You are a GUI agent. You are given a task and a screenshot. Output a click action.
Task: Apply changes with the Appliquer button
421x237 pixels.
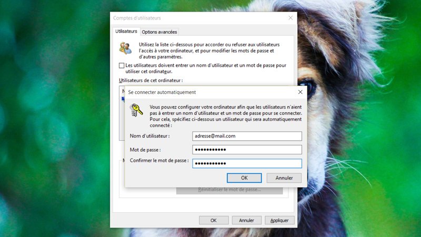[279, 220]
